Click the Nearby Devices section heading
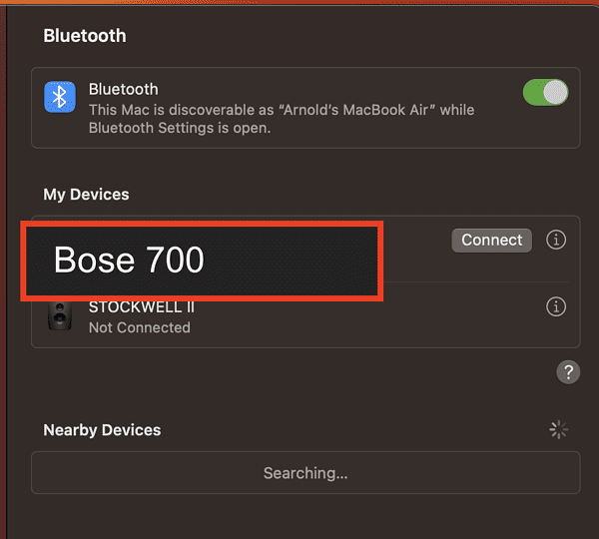 tap(102, 430)
